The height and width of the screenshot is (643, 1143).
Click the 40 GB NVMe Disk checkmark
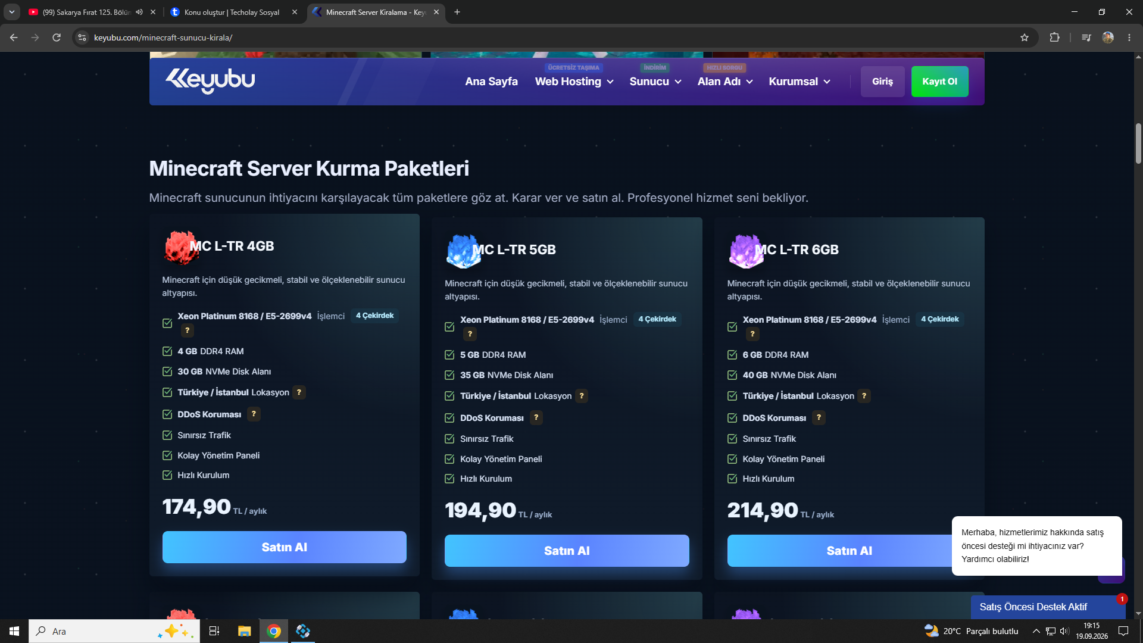coord(732,375)
